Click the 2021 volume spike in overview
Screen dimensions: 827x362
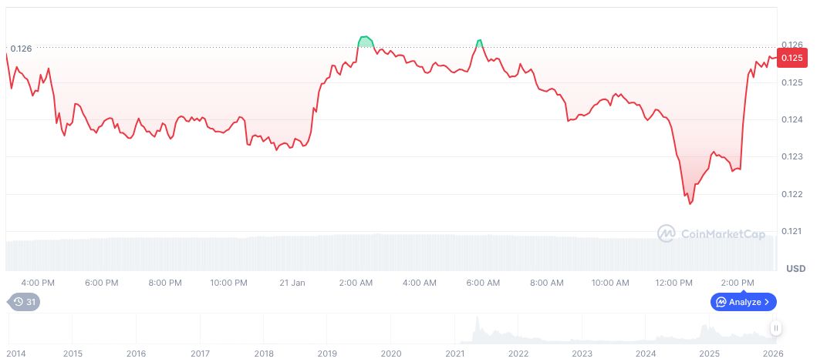coord(477,323)
